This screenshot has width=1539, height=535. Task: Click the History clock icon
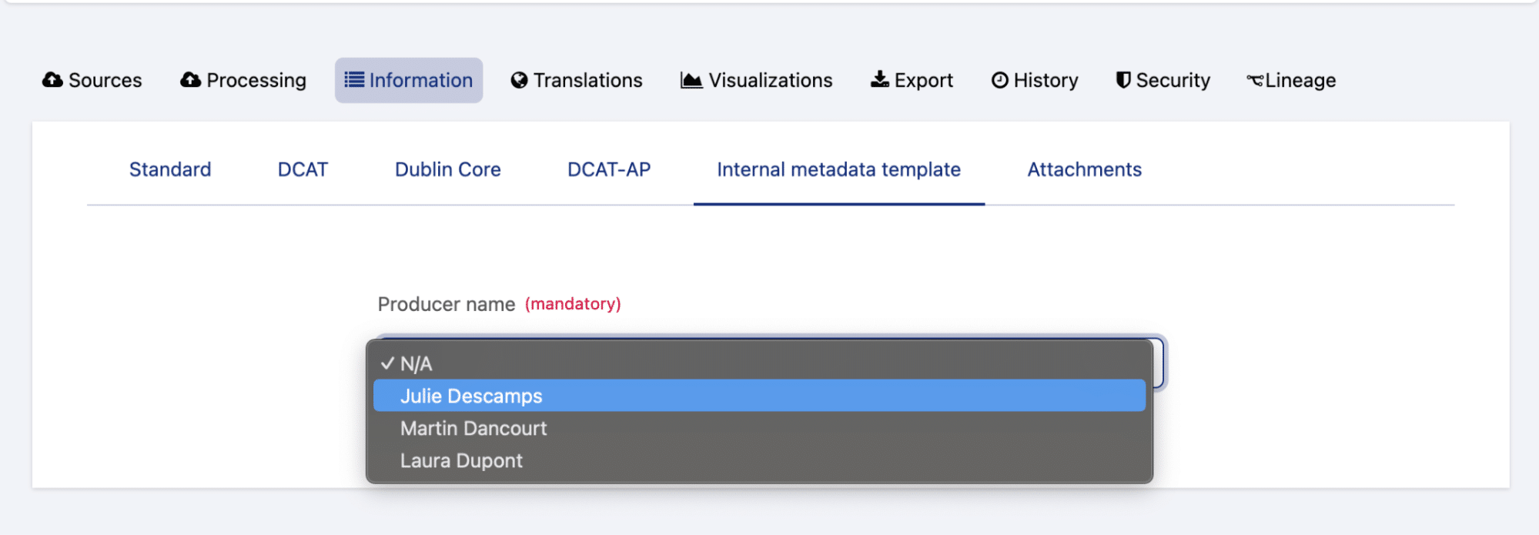click(999, 80)
